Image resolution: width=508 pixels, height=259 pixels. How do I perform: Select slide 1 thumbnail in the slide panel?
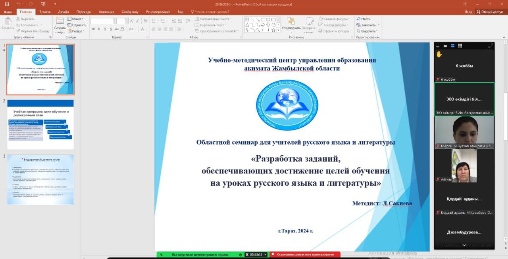click(x=40, y=69)
